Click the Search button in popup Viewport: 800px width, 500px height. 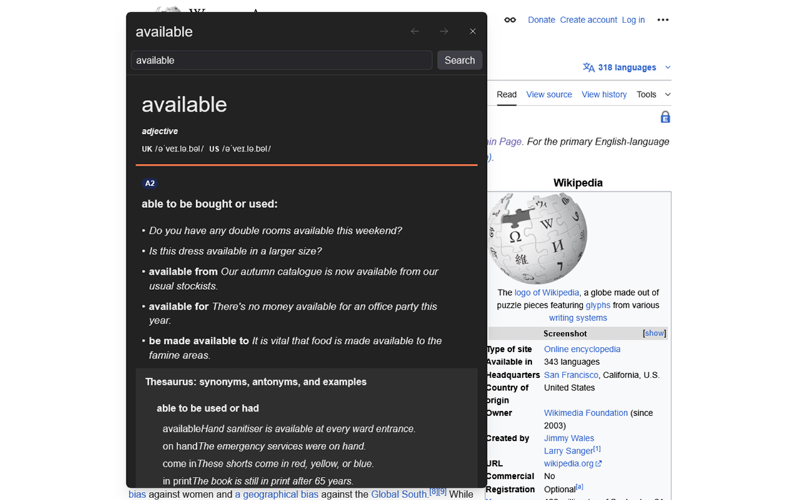tap(460, 60)
